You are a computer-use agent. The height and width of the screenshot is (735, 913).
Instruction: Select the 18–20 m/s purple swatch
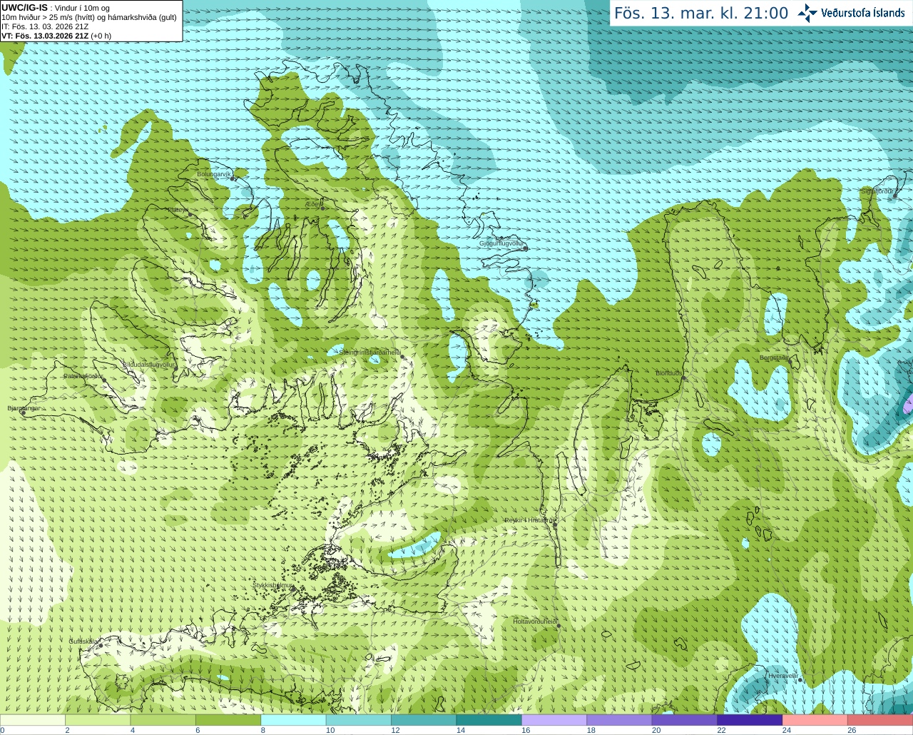point(619,720)
